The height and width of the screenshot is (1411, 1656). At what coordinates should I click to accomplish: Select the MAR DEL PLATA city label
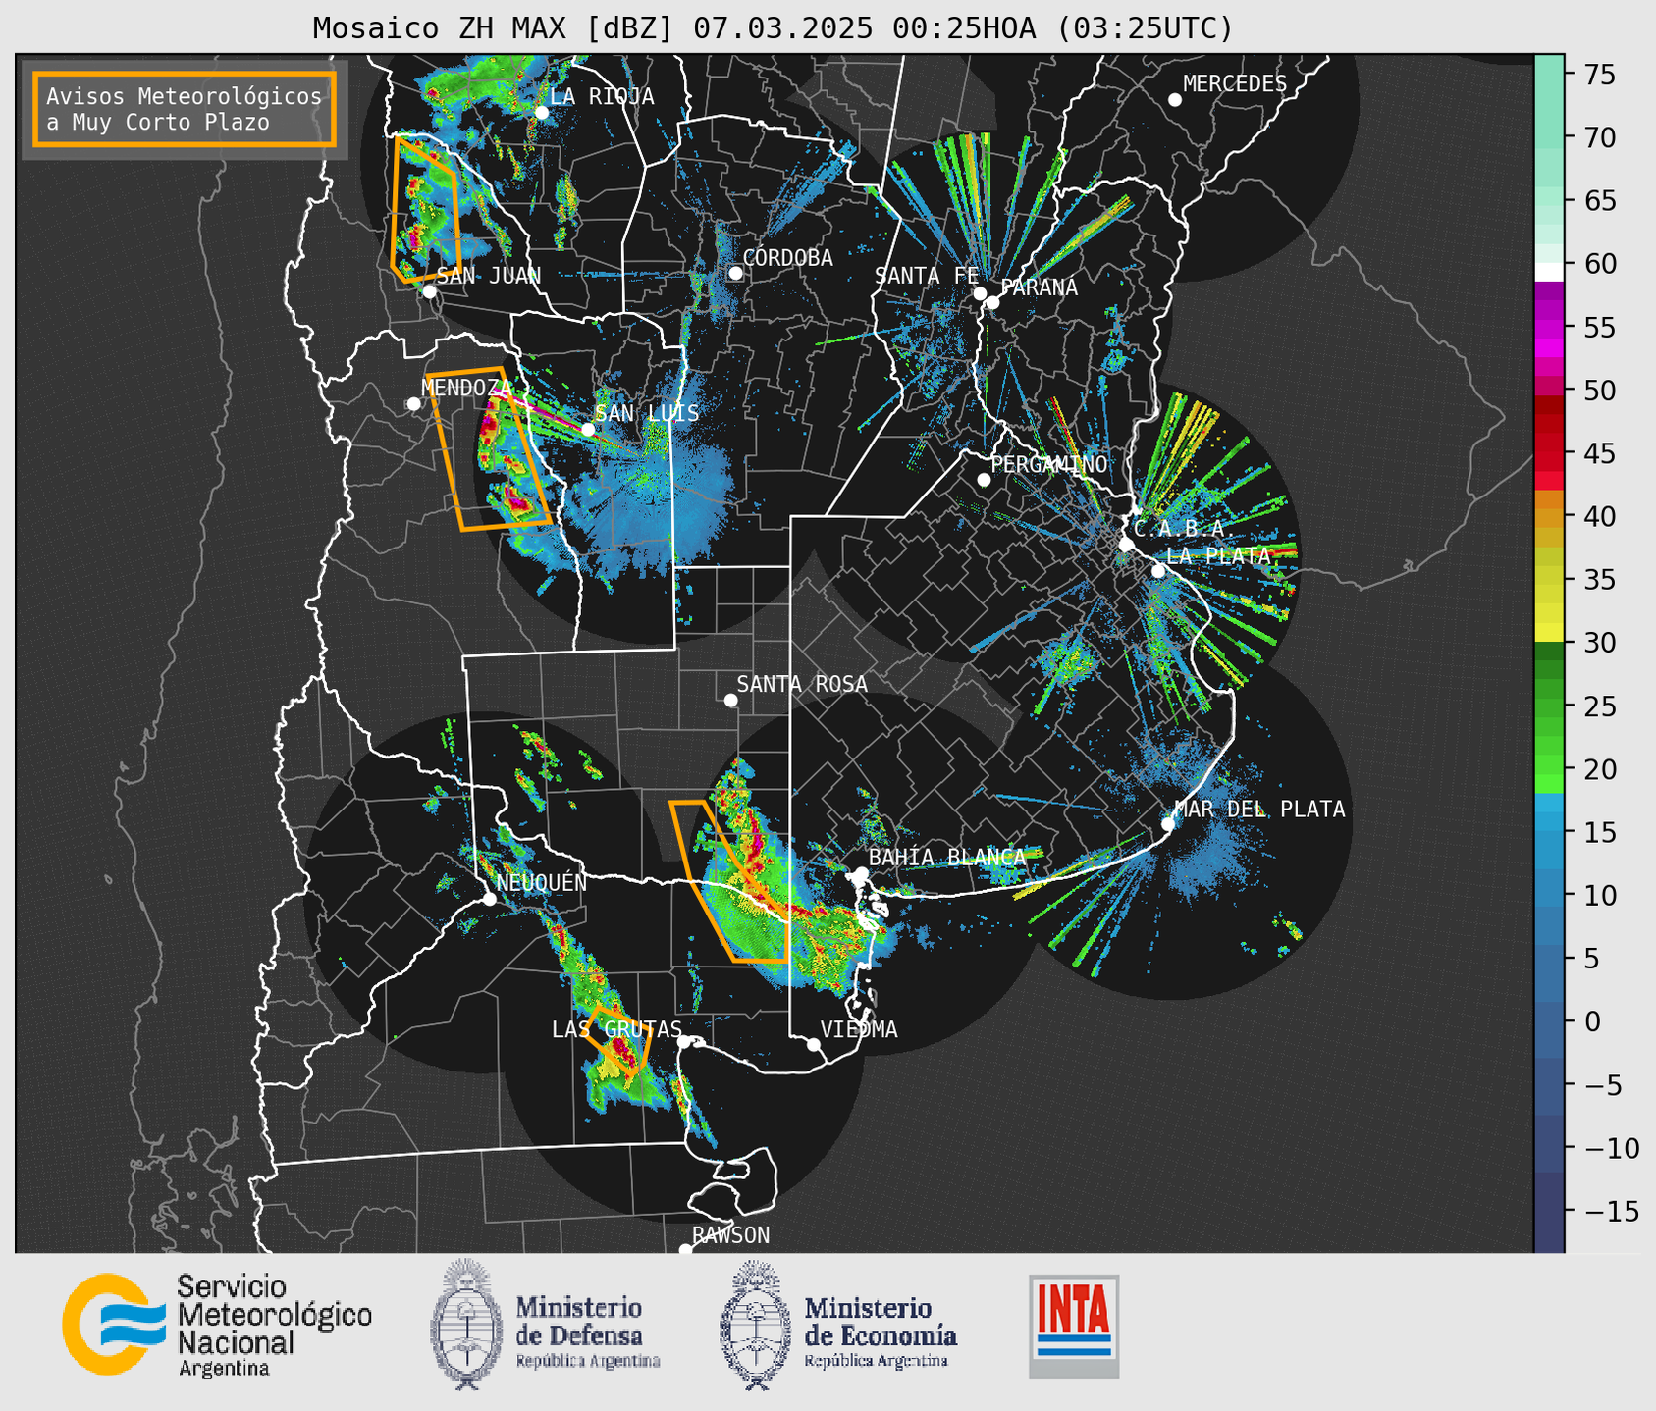pyautogui.click(x=1259, y=809)
